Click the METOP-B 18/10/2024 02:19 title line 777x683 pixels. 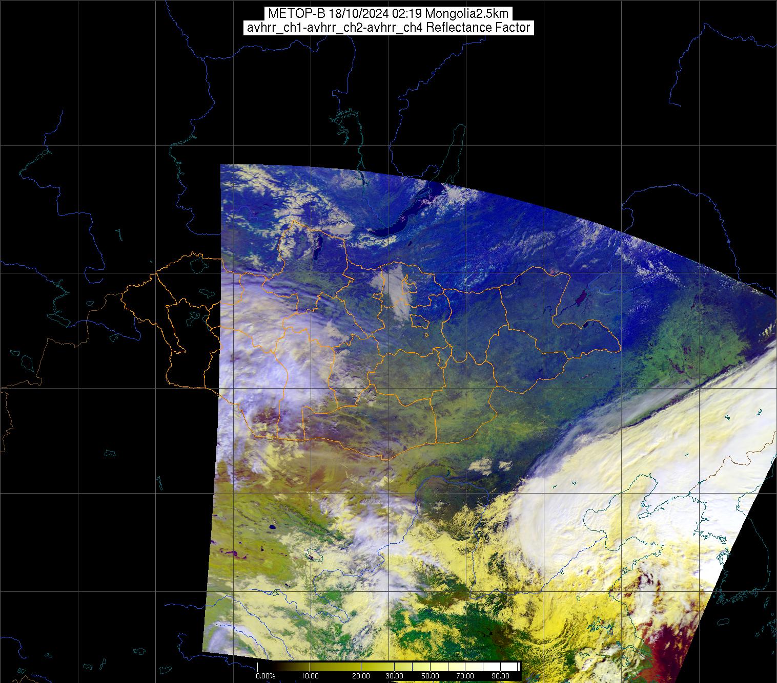click(388, 14)
